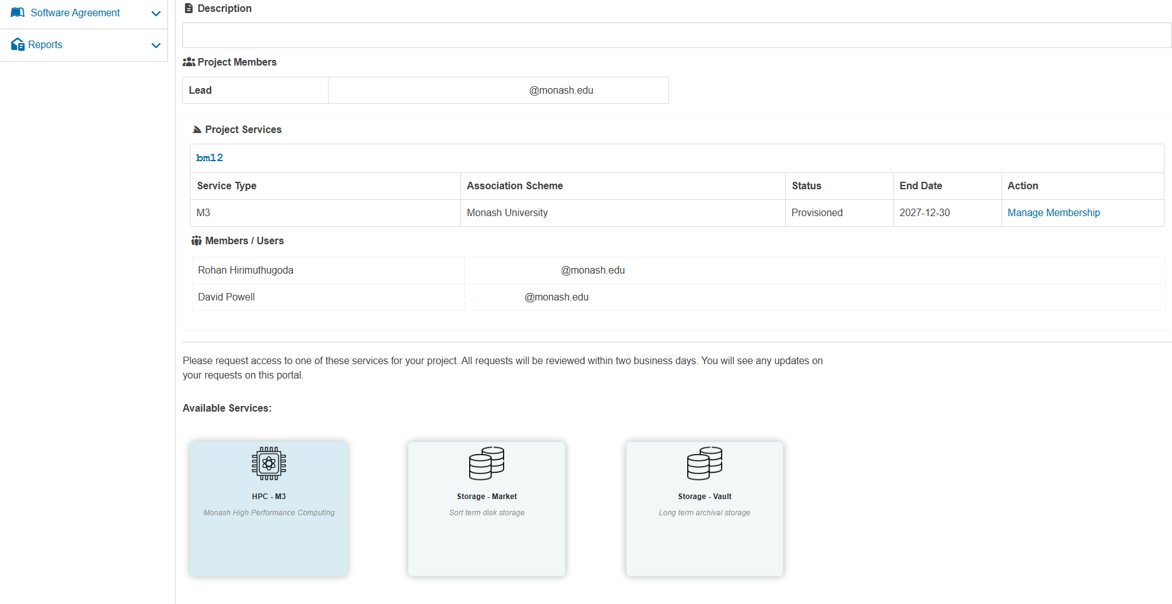The image size is (1172, 604).
Task: Select the HPC - M3 service card
Action: tap(269, 537)
